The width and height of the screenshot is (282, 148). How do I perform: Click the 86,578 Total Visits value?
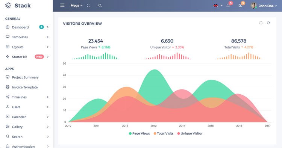pyautogui.click(x=239, y=41)
